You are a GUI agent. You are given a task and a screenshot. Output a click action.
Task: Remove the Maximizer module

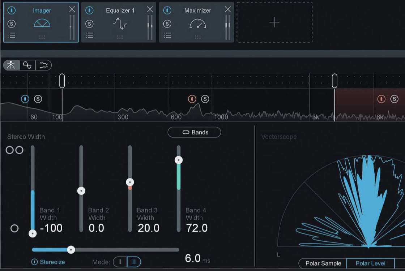point(228,9)
